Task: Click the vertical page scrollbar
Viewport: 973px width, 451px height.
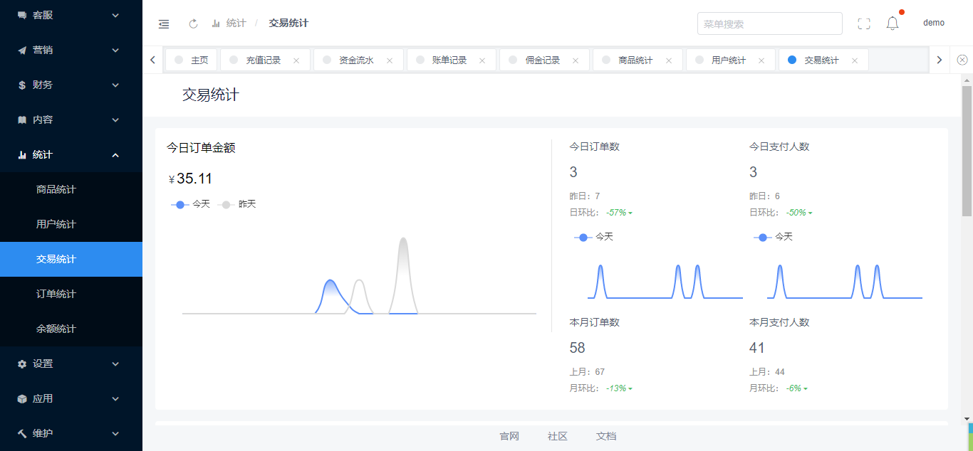Action: tap(967, 151)
